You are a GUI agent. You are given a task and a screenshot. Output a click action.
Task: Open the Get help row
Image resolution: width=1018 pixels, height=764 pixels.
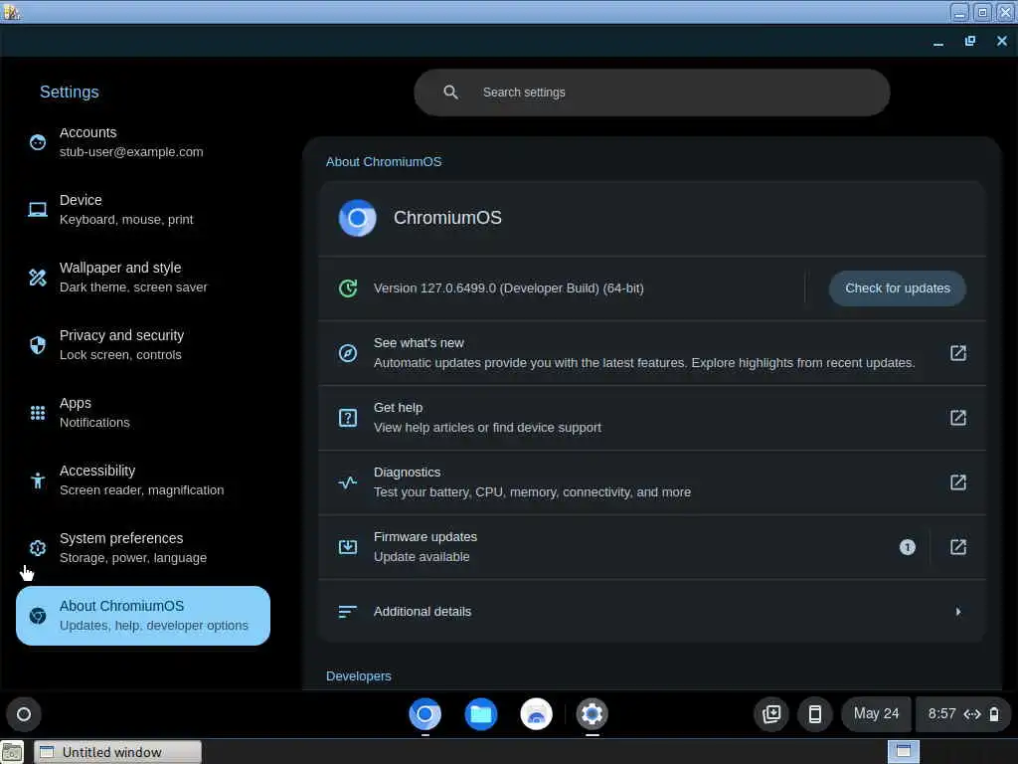click(652, 418)
